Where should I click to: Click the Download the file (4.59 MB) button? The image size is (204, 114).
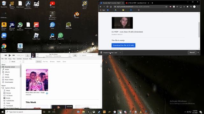click(123, 45)
